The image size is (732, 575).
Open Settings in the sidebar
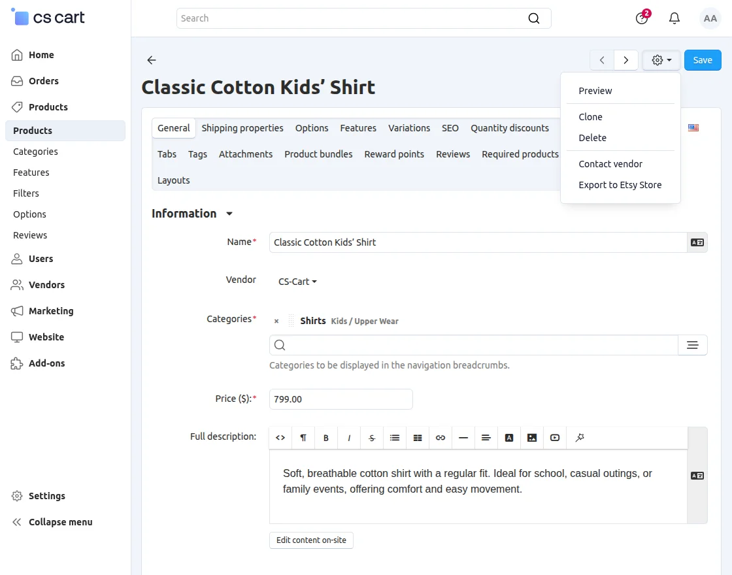click(39, 496)
